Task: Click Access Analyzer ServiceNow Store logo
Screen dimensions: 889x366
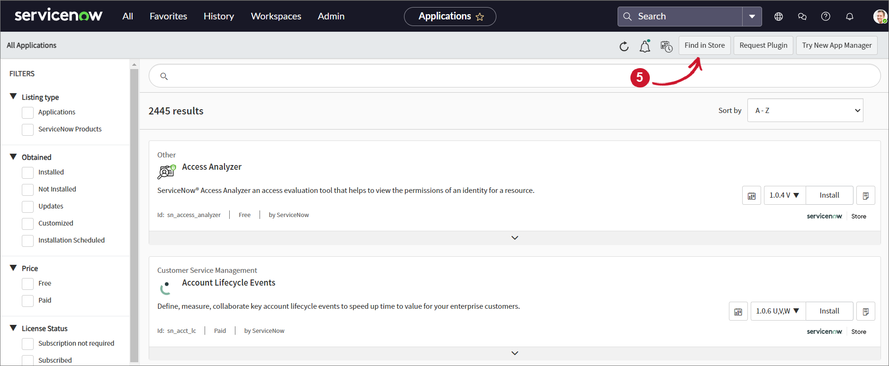Action: (x=836, y=216)
